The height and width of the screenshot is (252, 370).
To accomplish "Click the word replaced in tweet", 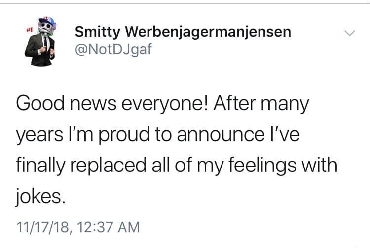I will point(108,166).
